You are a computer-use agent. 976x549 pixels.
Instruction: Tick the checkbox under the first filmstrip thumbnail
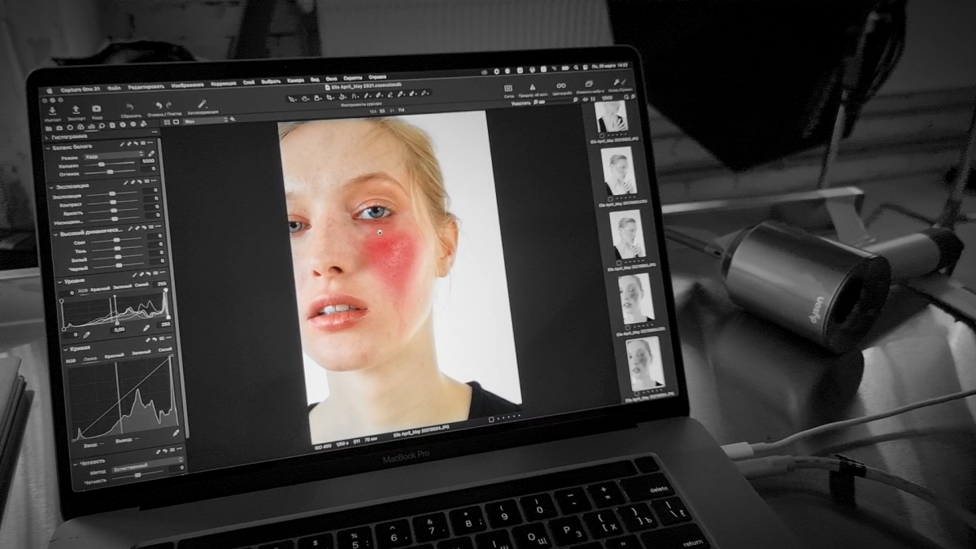tap(600, 136)
